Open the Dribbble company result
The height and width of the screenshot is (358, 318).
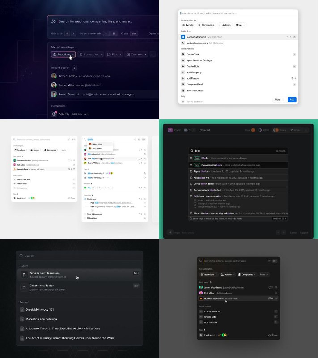[67, 114]
